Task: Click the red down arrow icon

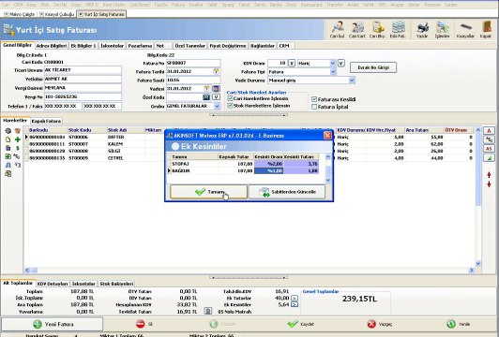Action: (x=489, y=184)
